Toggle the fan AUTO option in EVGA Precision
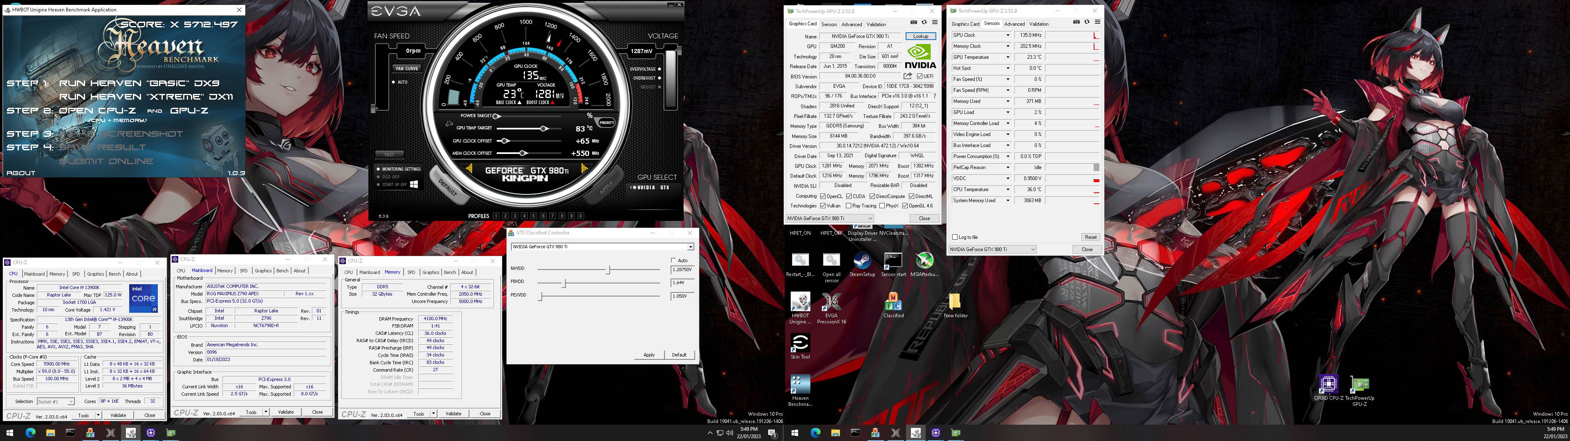 coord(394,82)
